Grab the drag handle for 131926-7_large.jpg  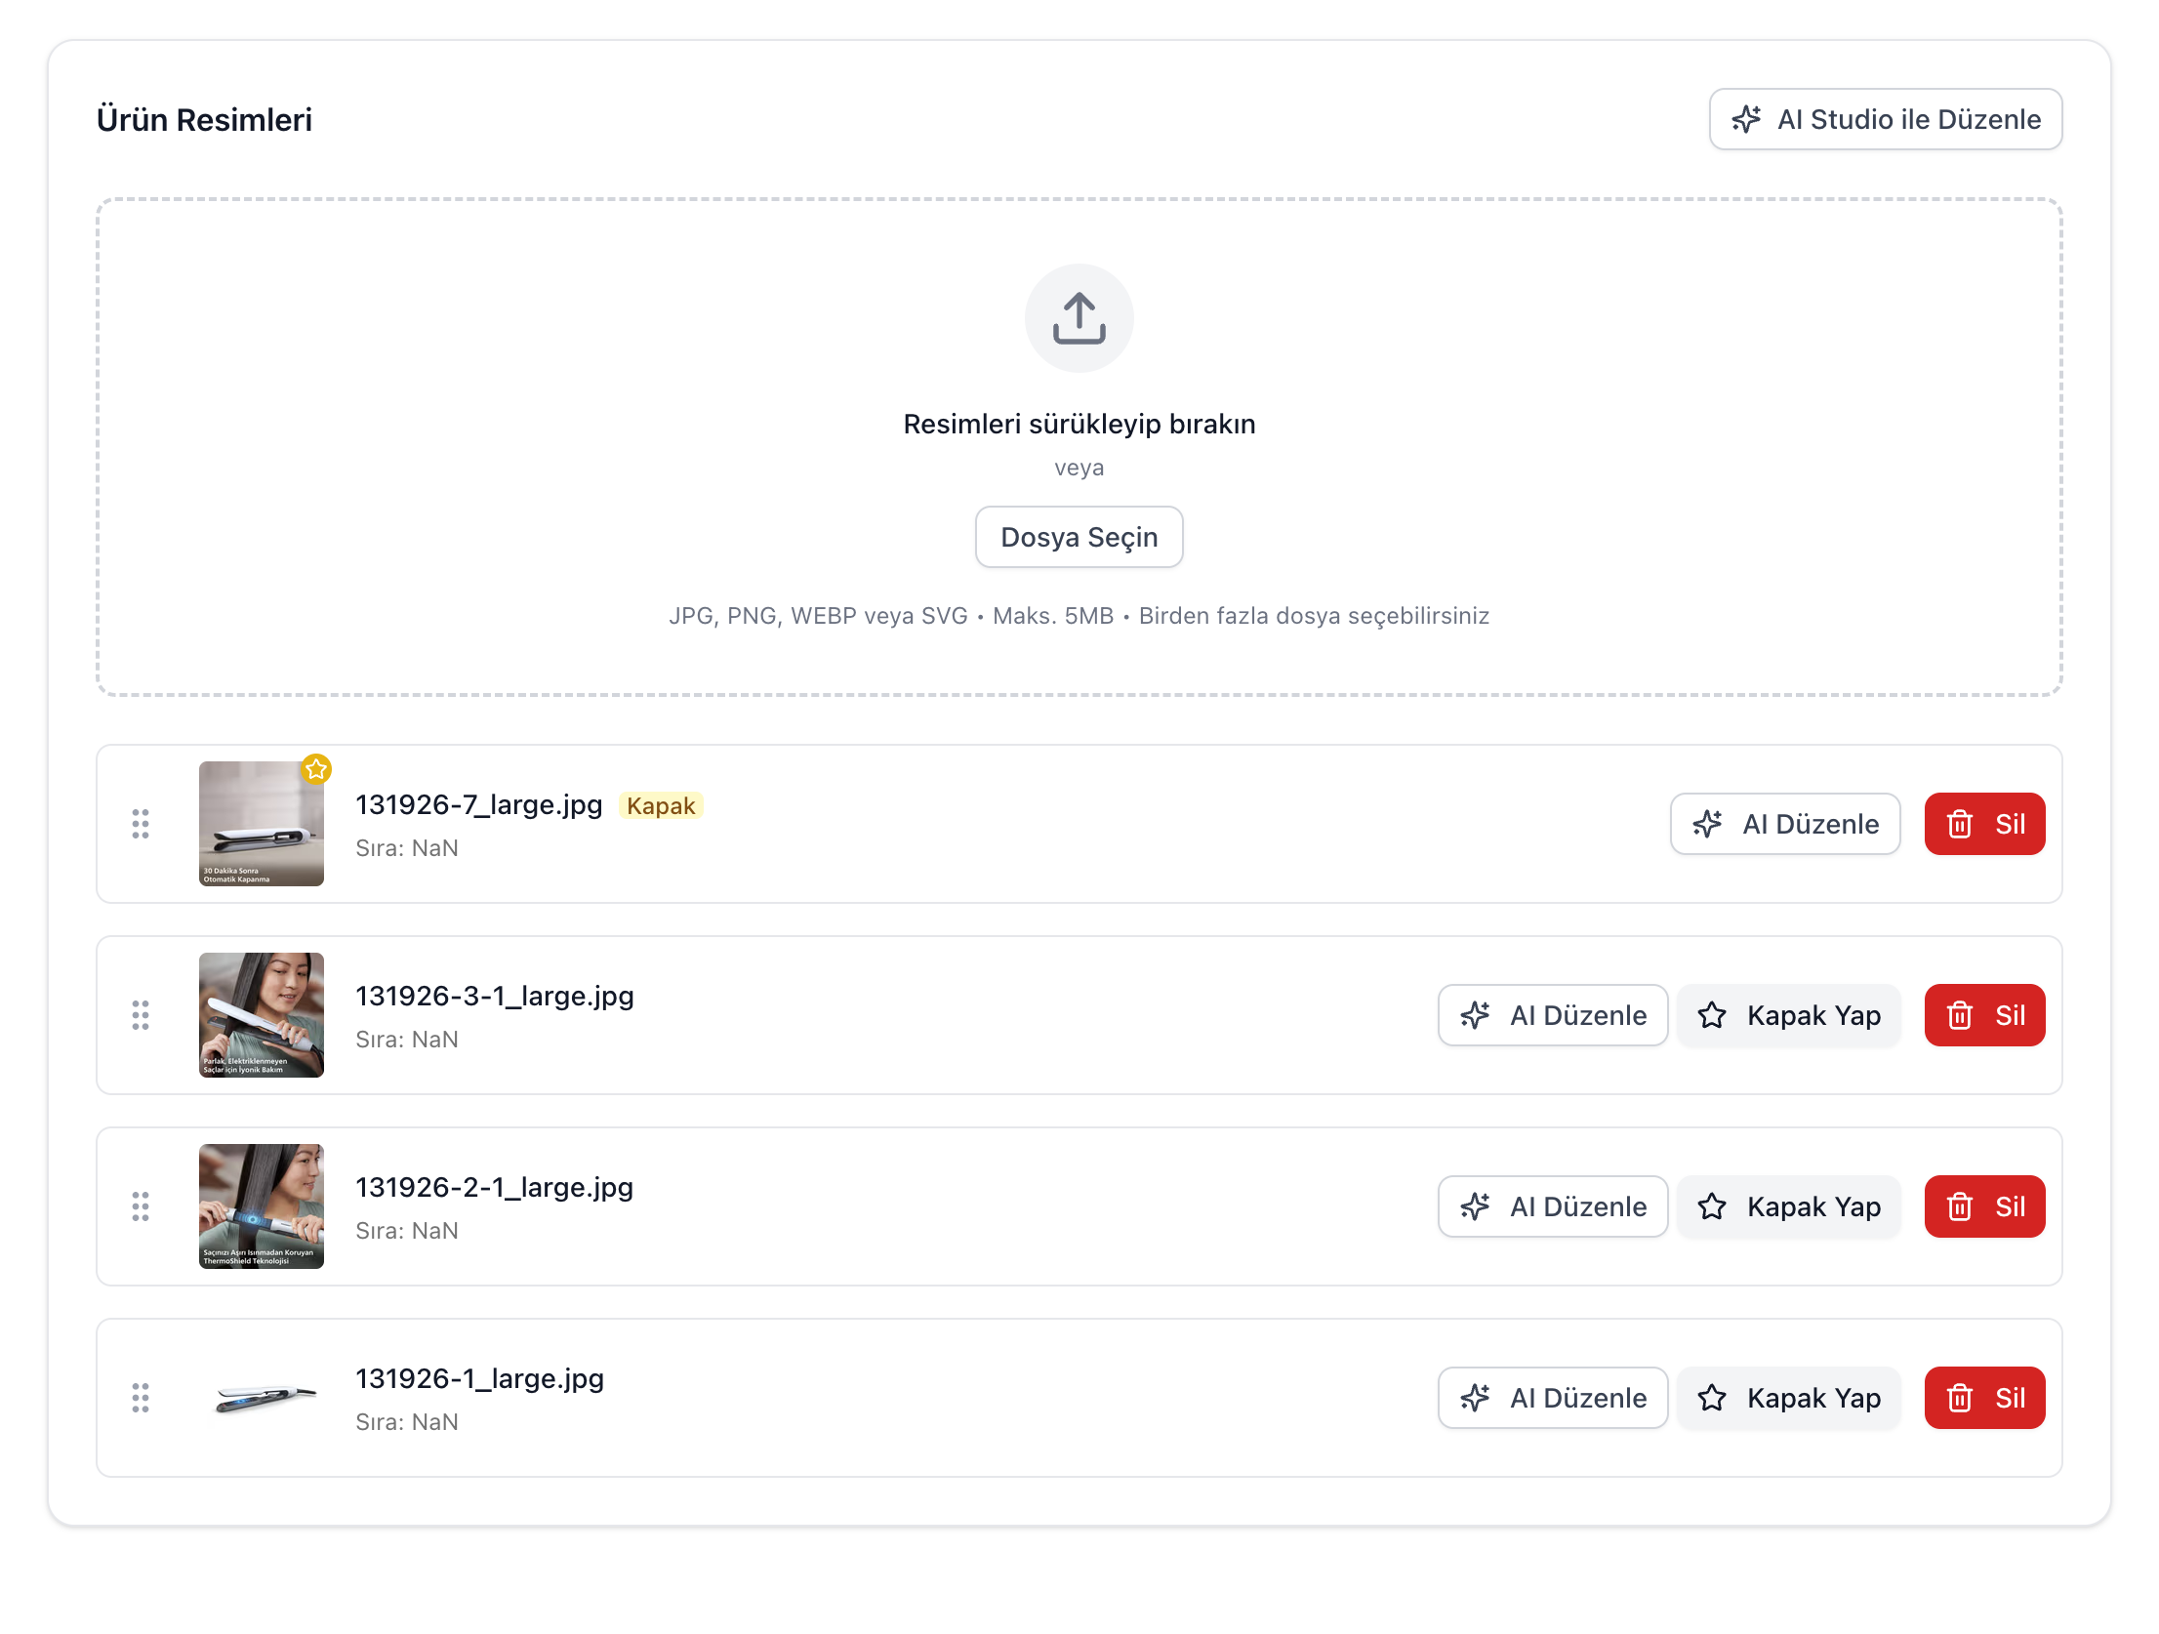(141, 824)
